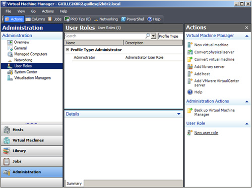Click the Networking toolbar button
Image resolution: width=252 pixels, height=188 pixels.
coord(106,19)
